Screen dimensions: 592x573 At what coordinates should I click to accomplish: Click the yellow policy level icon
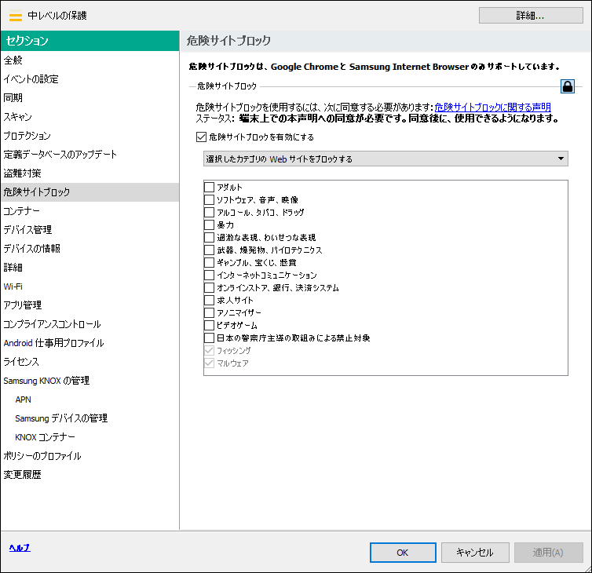tap(15, 16)
